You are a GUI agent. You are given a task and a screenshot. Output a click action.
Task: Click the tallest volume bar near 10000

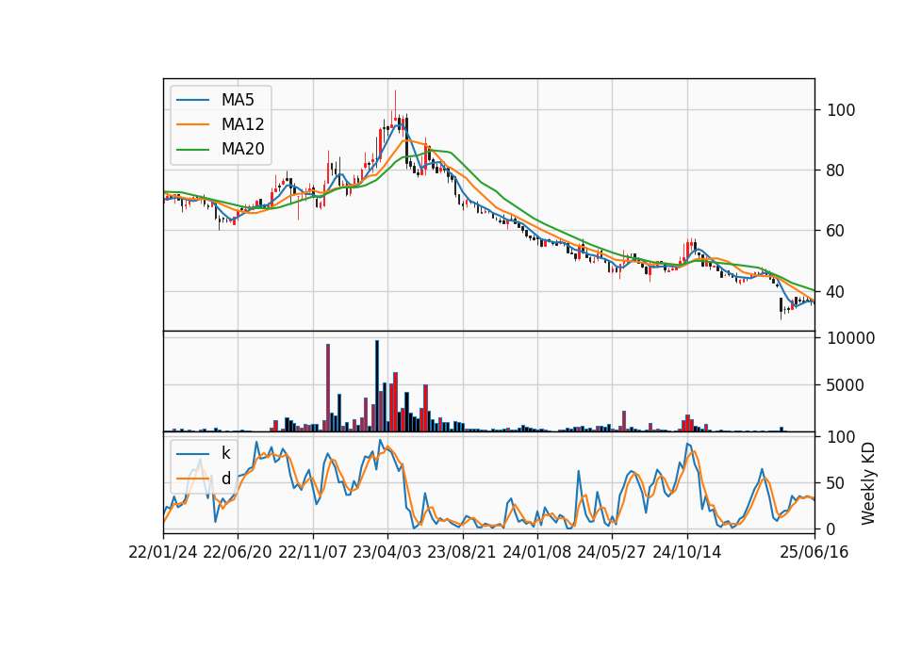(x=377, y=386)
